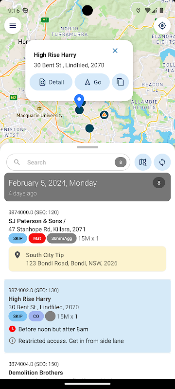Tap the 30mmAgg tag chip

point(62,238)
